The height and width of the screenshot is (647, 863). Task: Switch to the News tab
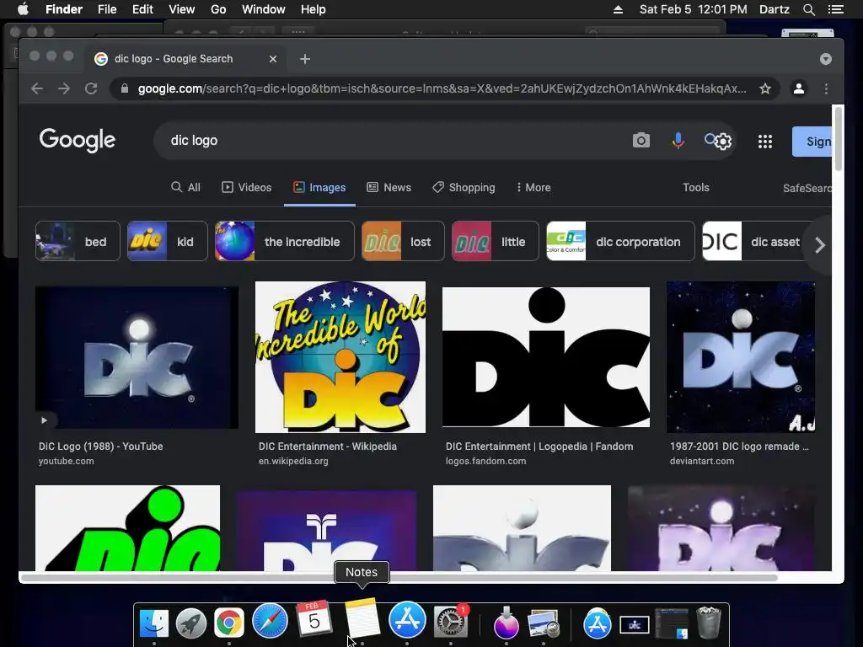pyautogui.click(x=389, y=188)
